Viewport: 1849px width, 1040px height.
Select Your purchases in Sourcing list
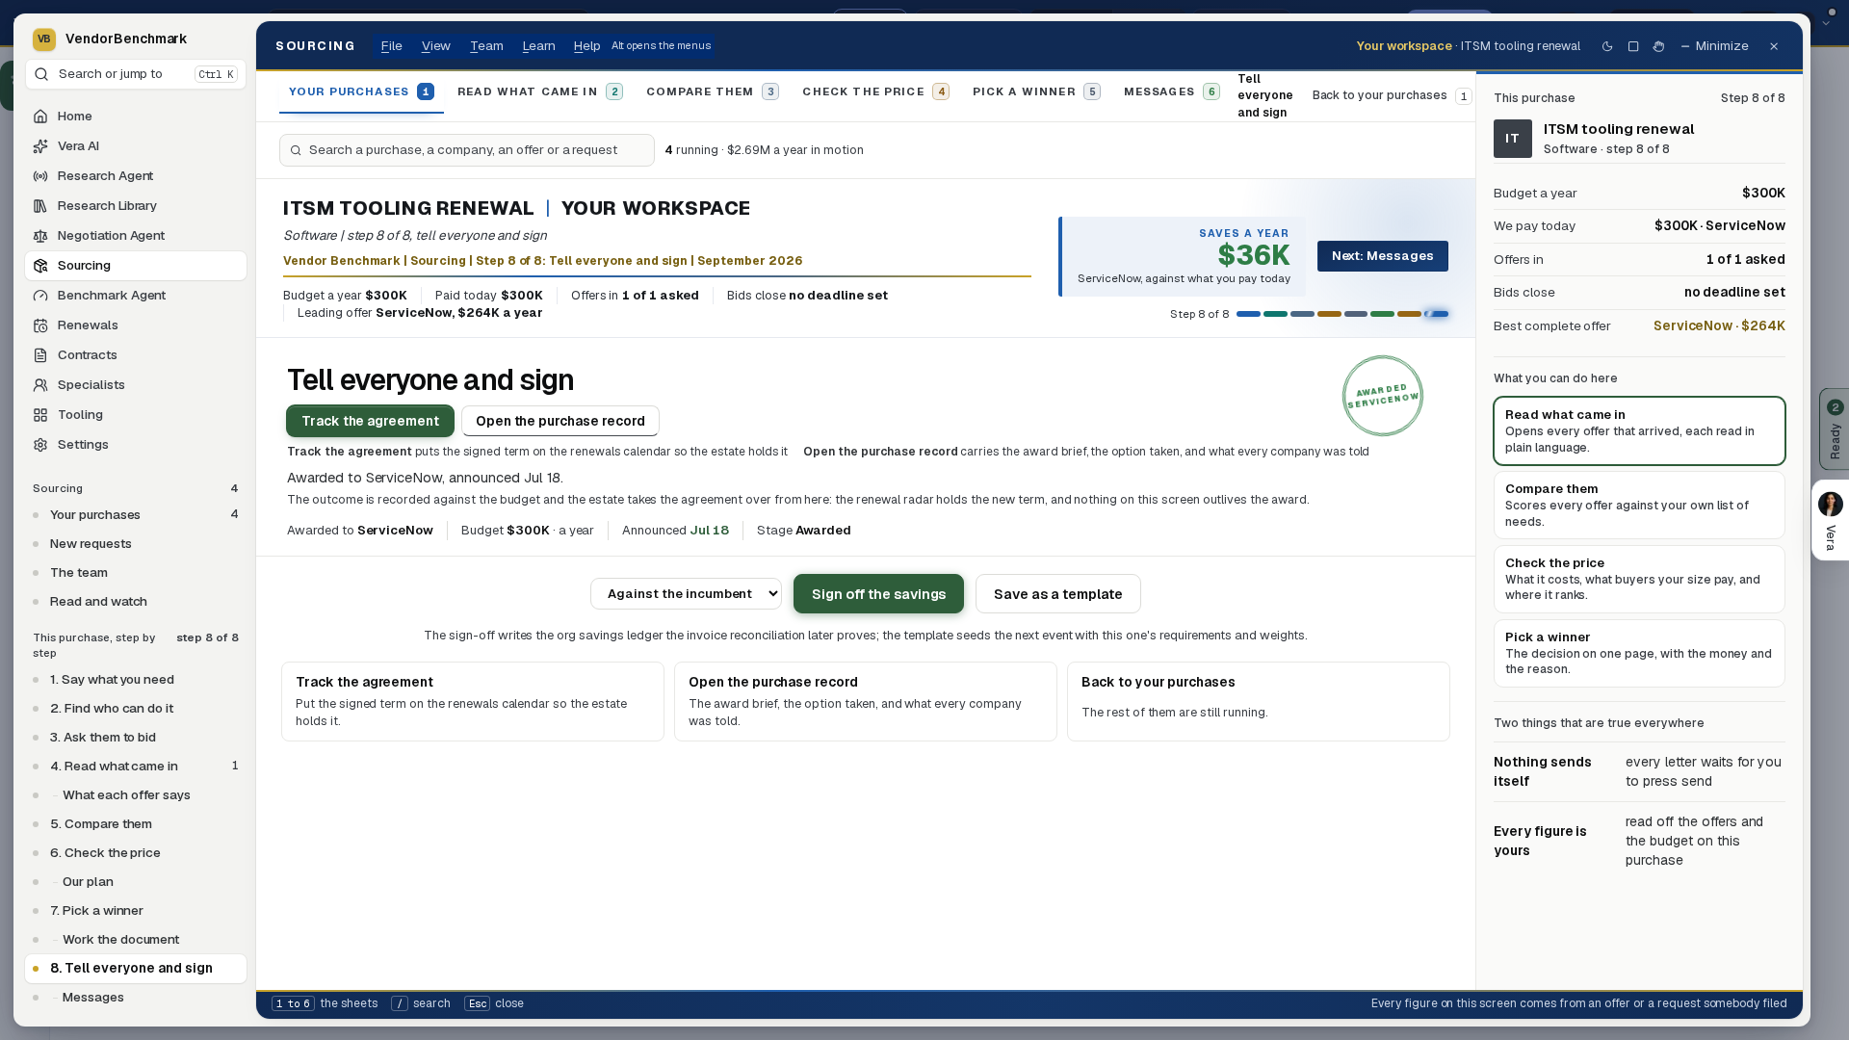coord(135,515)
